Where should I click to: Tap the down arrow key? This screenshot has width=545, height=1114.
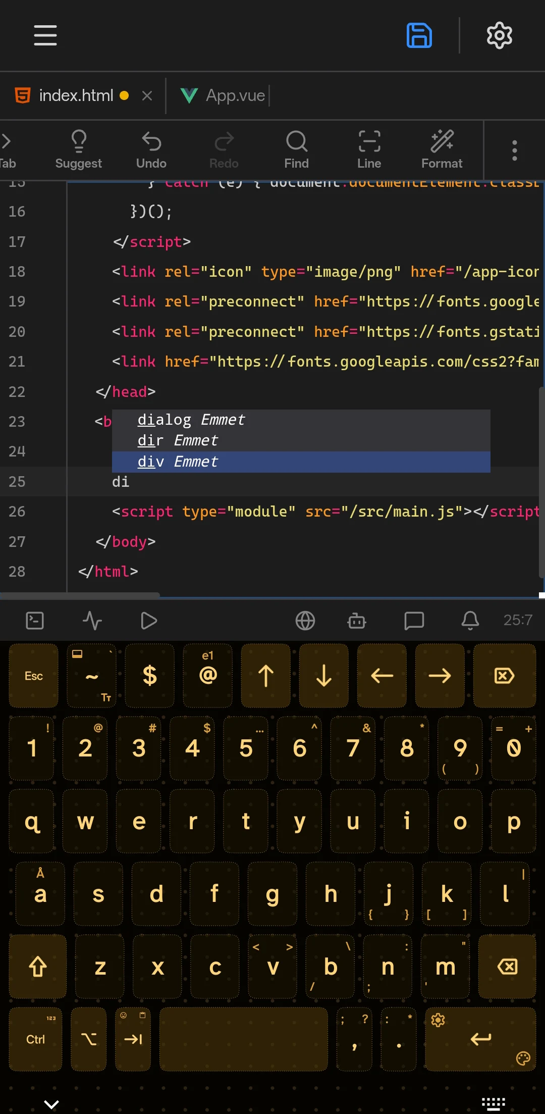point(324,676)
